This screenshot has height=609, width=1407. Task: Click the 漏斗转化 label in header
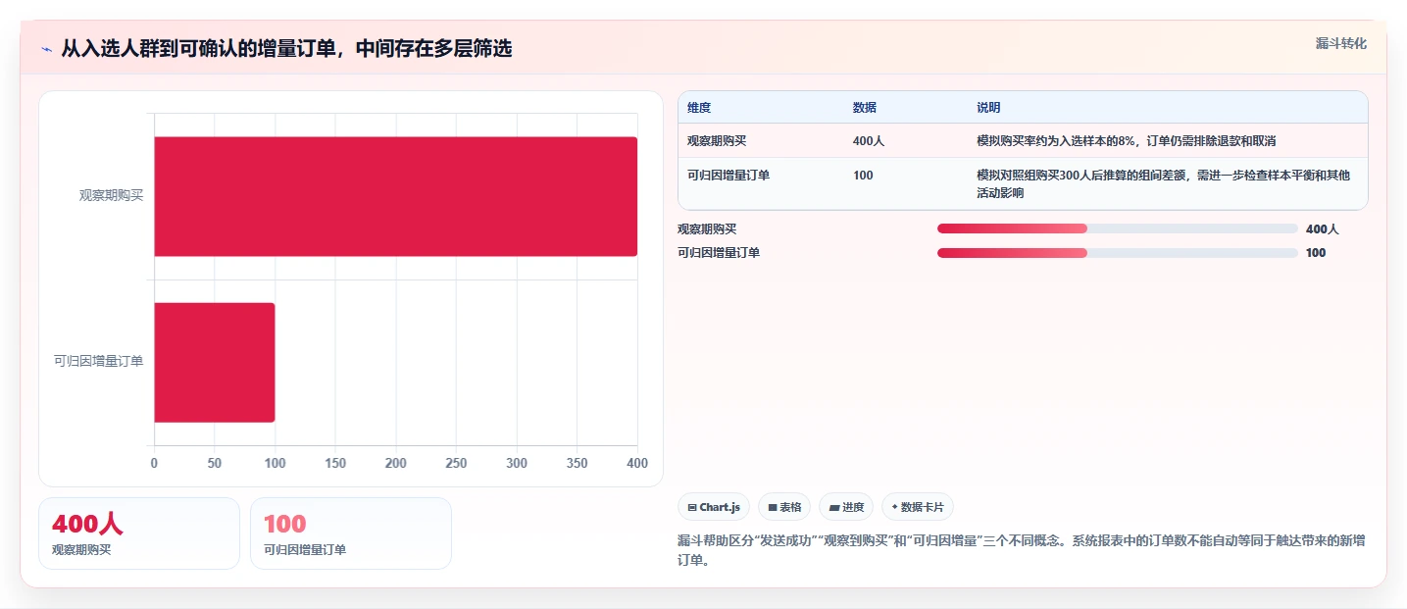(1341, 43)
